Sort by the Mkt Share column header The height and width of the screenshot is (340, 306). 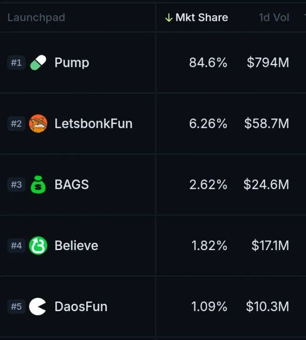201,17
